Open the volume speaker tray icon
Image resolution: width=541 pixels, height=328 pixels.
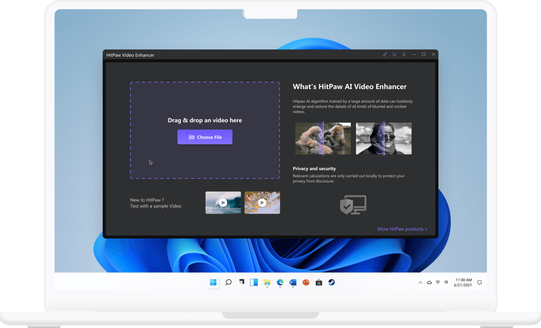[446, 282]
